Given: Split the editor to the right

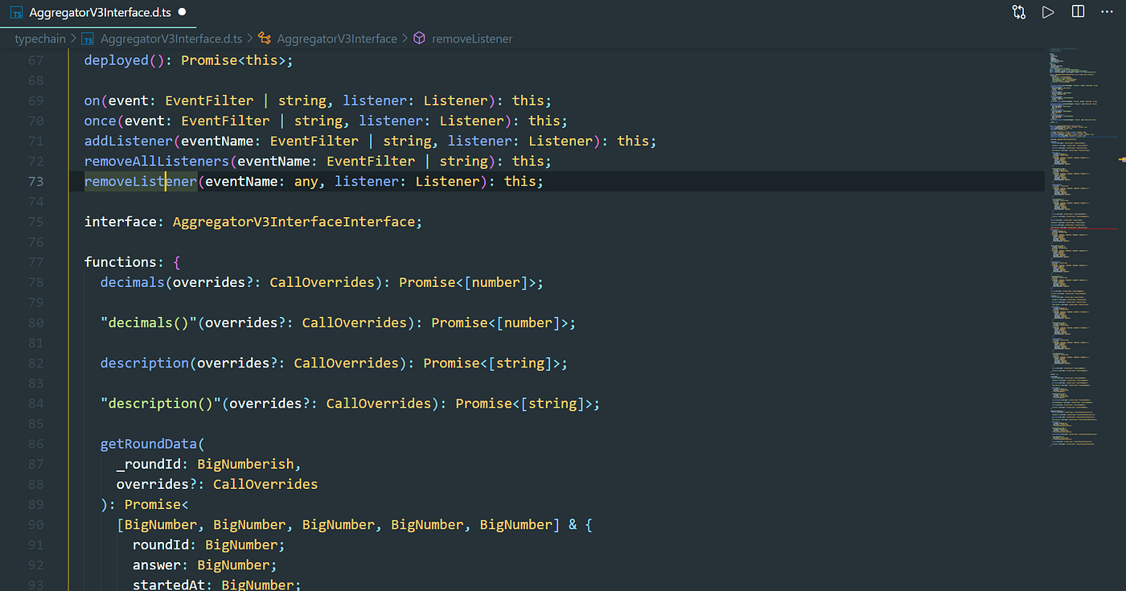Looking at the screenshot, I should click(x=1078, y=12).
